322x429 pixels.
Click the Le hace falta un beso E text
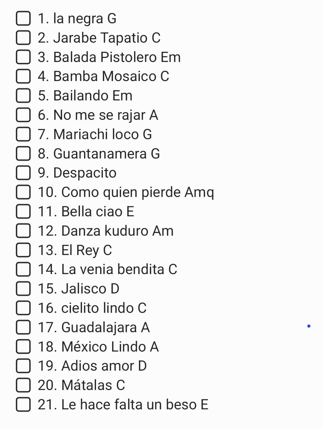point(123,405)
